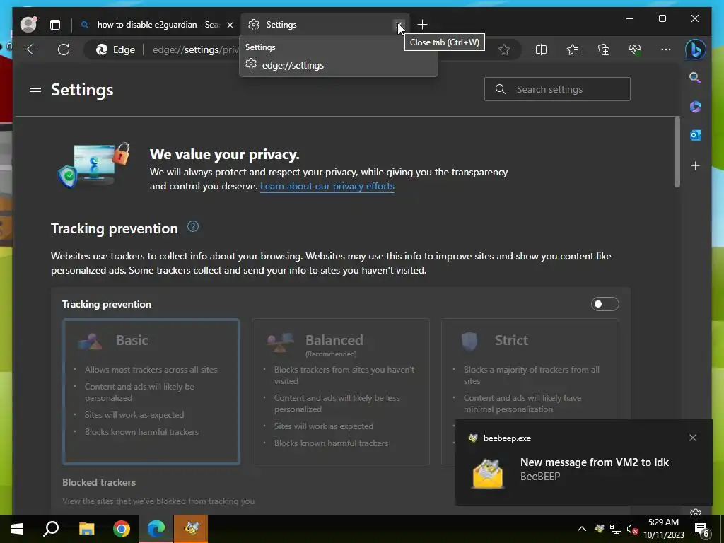Open the clock showing 5:29 AM
The image size is (724, 543).
click(x=663, y=529)
